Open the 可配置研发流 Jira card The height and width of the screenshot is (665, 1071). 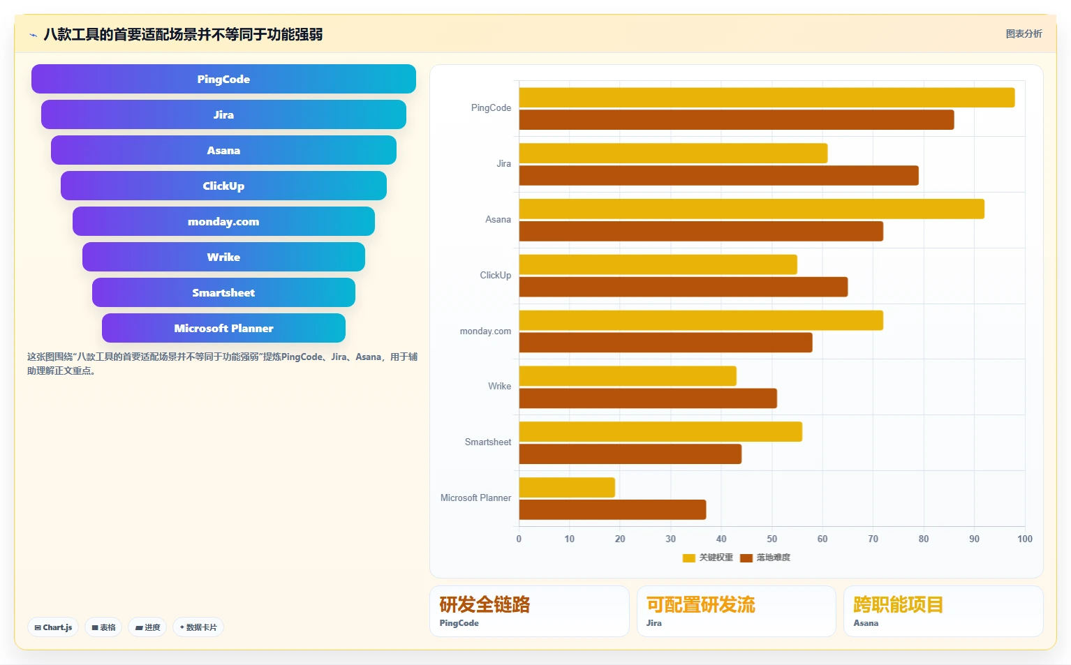point(736,611)
